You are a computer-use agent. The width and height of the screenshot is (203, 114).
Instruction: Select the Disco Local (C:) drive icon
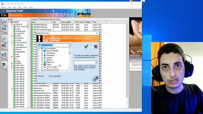pyautogui.click(x=45, y=67)
